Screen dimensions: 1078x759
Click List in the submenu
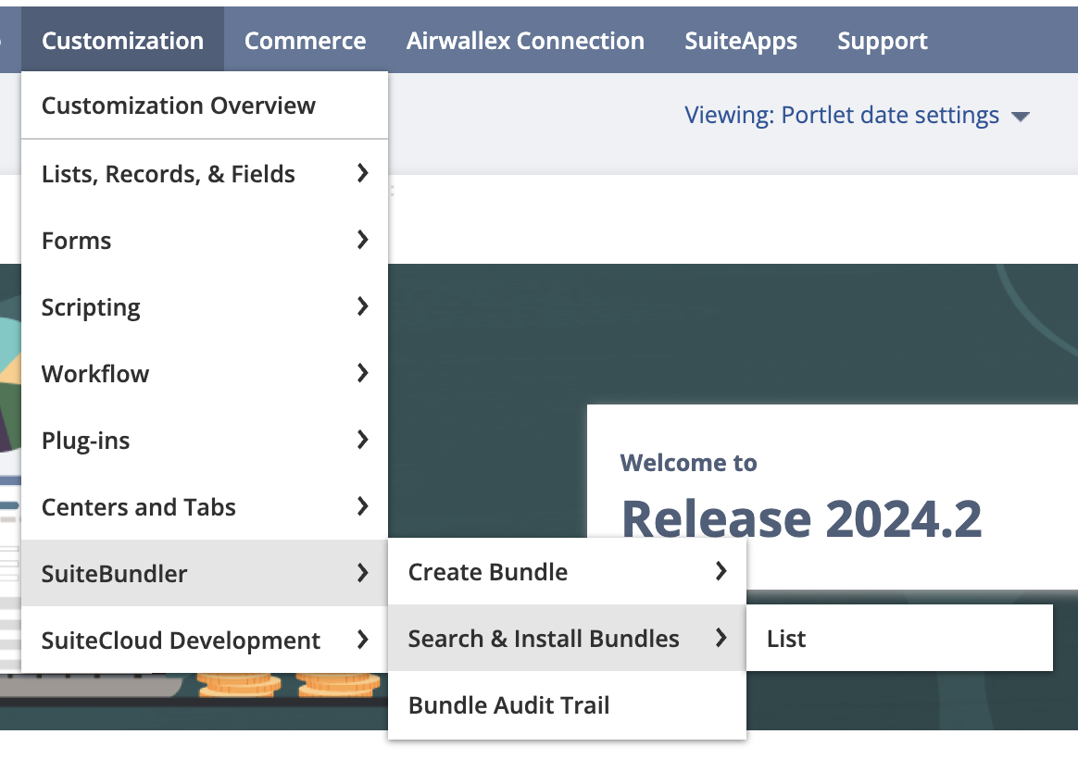click(x=786, y=639)
